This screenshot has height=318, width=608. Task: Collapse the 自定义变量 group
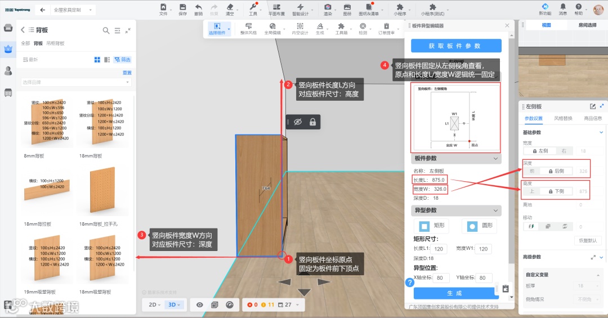597,275
